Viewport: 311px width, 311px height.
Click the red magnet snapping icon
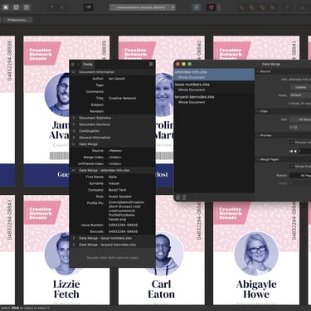[211, 7]
